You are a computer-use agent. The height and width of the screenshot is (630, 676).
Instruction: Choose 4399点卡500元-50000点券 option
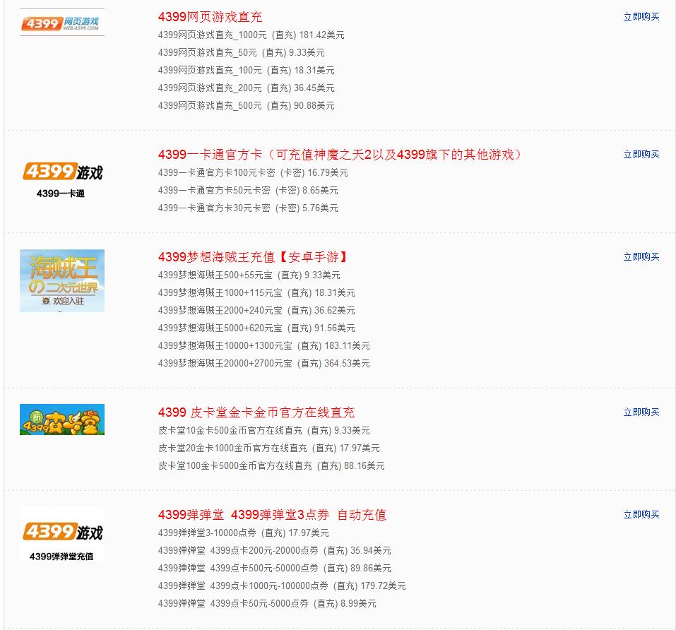[x=275, y=569]
